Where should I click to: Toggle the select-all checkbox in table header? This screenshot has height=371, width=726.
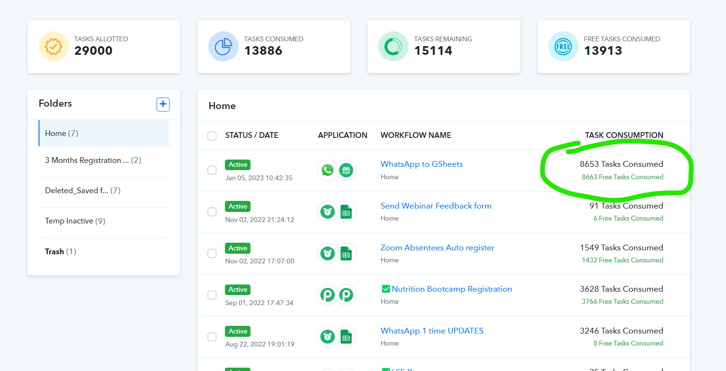pos(212,136)
